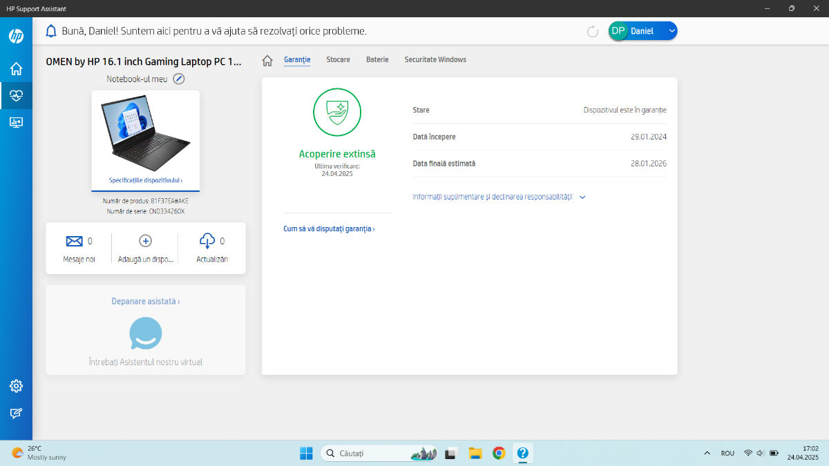Select the Garanție tab

297,59
